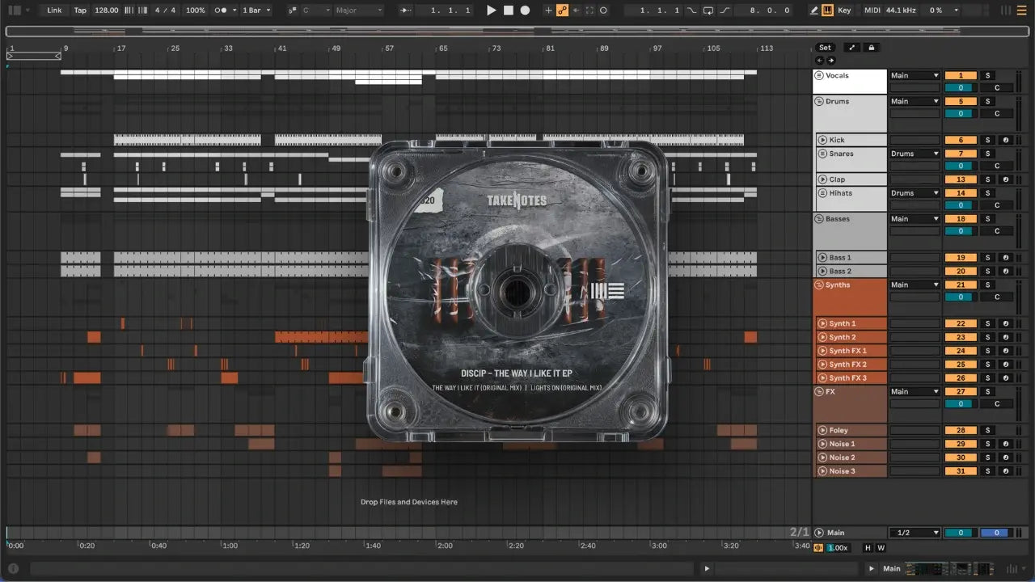This screenshot has width=1035, height=582.
Task: Toggle the arrangement Loop switch
Action: [708, 11]
